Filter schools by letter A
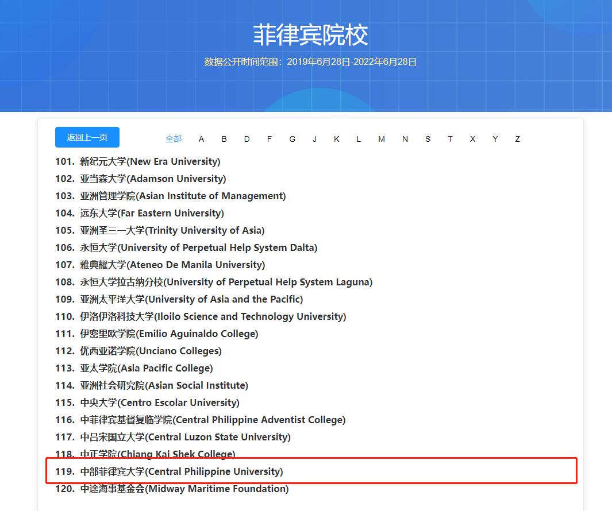 pyautogui.click(x=201, y=139)
